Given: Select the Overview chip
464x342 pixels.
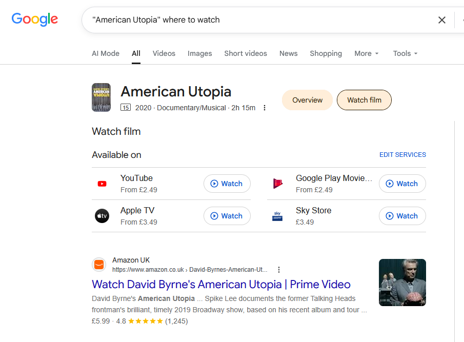Looking at the screenshot, I should [308, 100].
